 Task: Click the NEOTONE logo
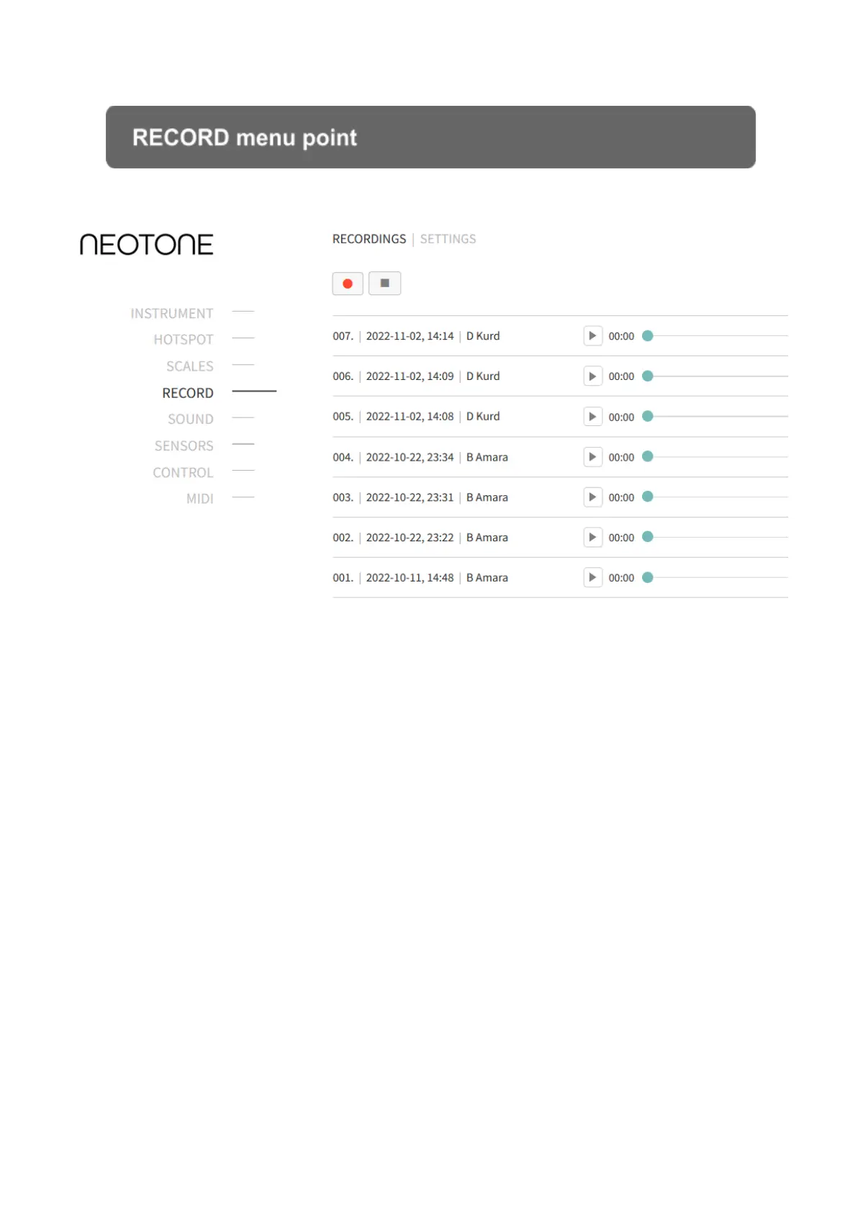147,245
